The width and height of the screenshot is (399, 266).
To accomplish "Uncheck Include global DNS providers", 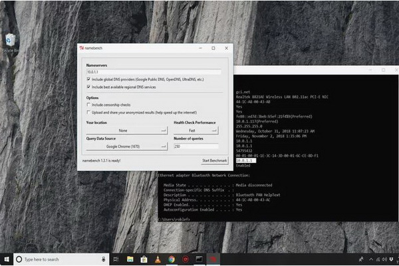I will tap(88, 78).
